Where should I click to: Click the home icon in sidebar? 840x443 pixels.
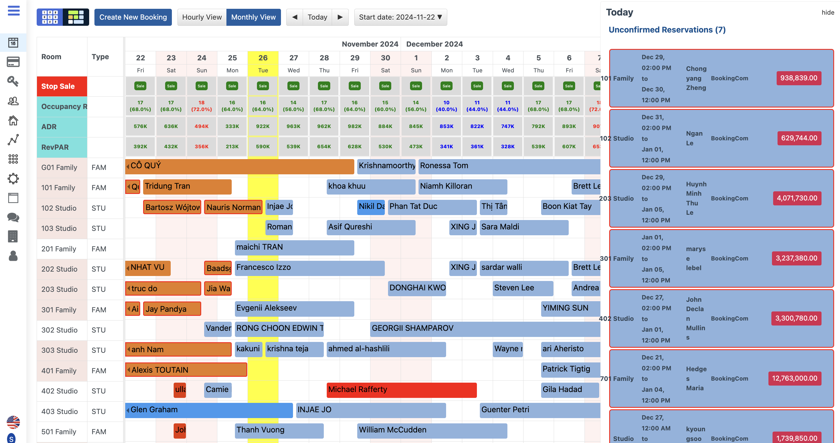point(13,120)
